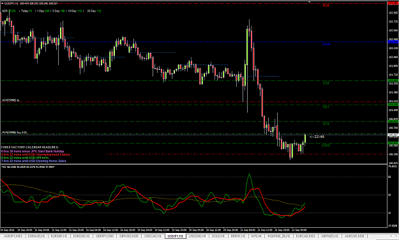This screenshot has width=399, height=240.
Task: Click the candle timer 22:46 label
Action: (x=317, y=137)
